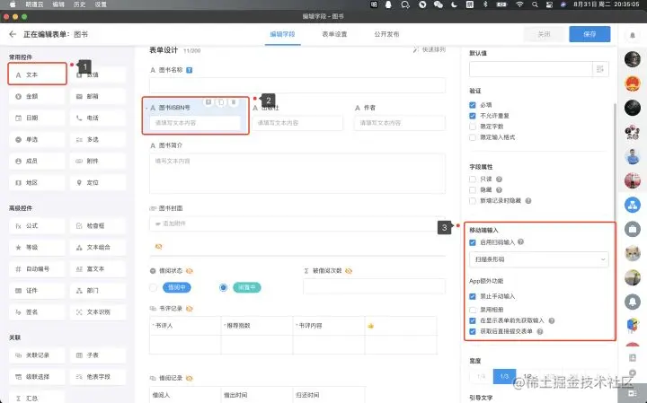The width and height of the screenshot is (647, 403).
Task: Add a 证件 ID document control
Action: tap(37, 291)
